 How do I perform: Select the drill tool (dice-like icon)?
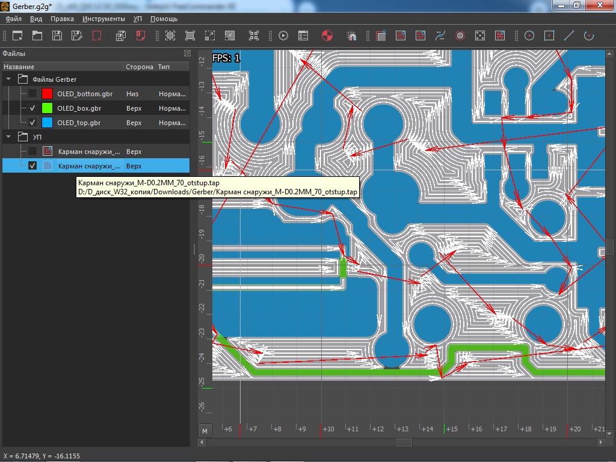click(480, 35)
